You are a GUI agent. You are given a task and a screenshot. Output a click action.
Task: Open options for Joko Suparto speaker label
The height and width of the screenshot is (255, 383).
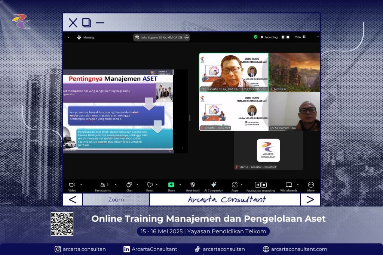click(186, 37)
